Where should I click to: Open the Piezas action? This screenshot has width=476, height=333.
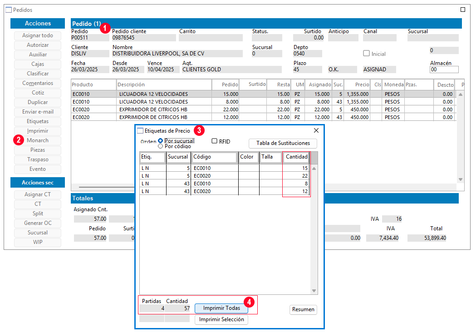pos(38,150)
